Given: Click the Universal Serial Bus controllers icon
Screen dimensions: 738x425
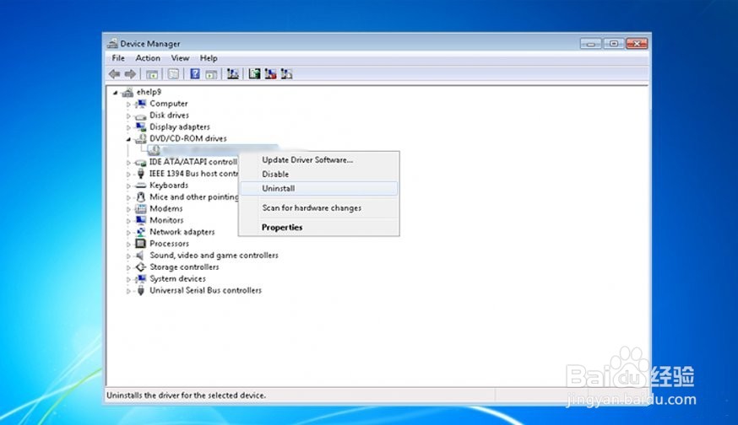Looking at the screenshot, I should pyautogui.click(x=140, y=291).
